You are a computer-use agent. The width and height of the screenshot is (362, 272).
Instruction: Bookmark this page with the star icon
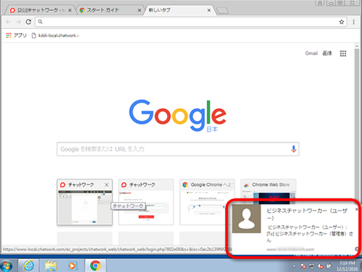pyautogui.click(x=342, y=22)
